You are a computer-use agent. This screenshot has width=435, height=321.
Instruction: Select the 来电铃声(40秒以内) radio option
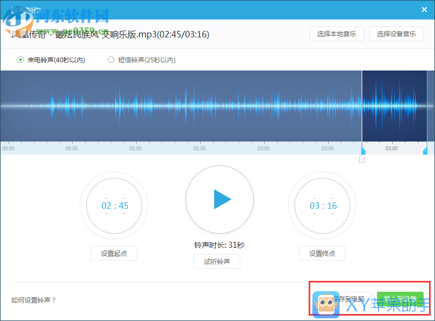tap(20, 60)
